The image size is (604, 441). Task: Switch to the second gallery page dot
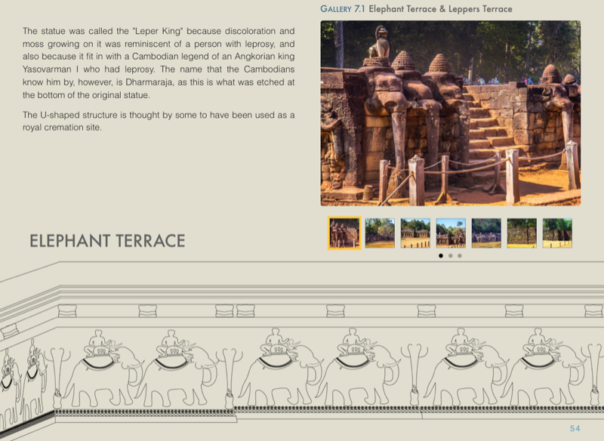point(450,256)
